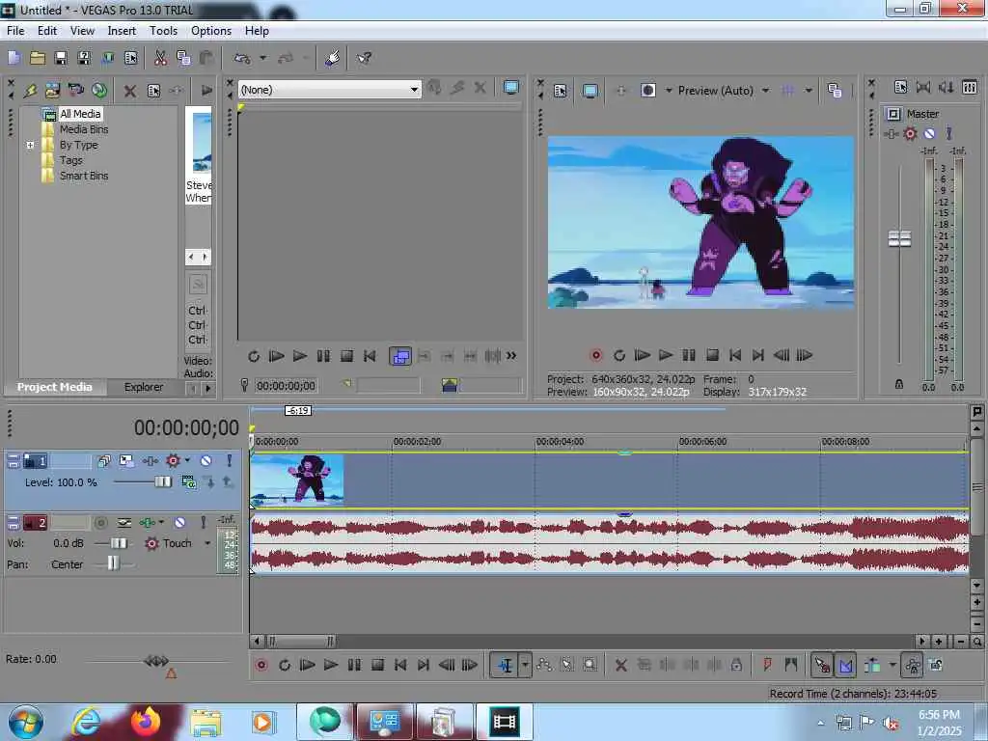The height and width of the screenshot is (741, 988).
Task: Copy snapshot to clipboard in preview panel
Action: click(835, 91)
